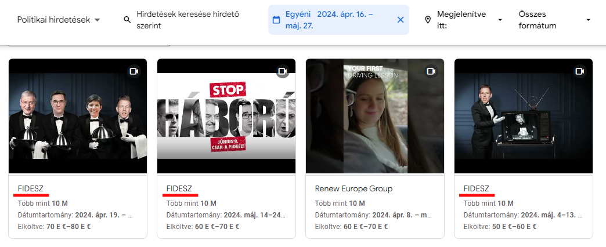Click video icon on television ad

click(580, 71)
